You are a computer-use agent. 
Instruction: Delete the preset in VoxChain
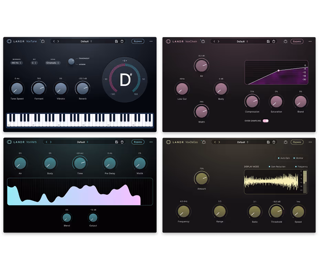(274, 42)
